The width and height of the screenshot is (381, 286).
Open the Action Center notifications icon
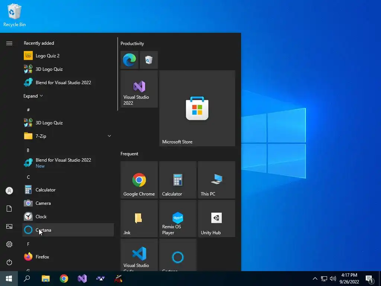[x=369, y=279]
